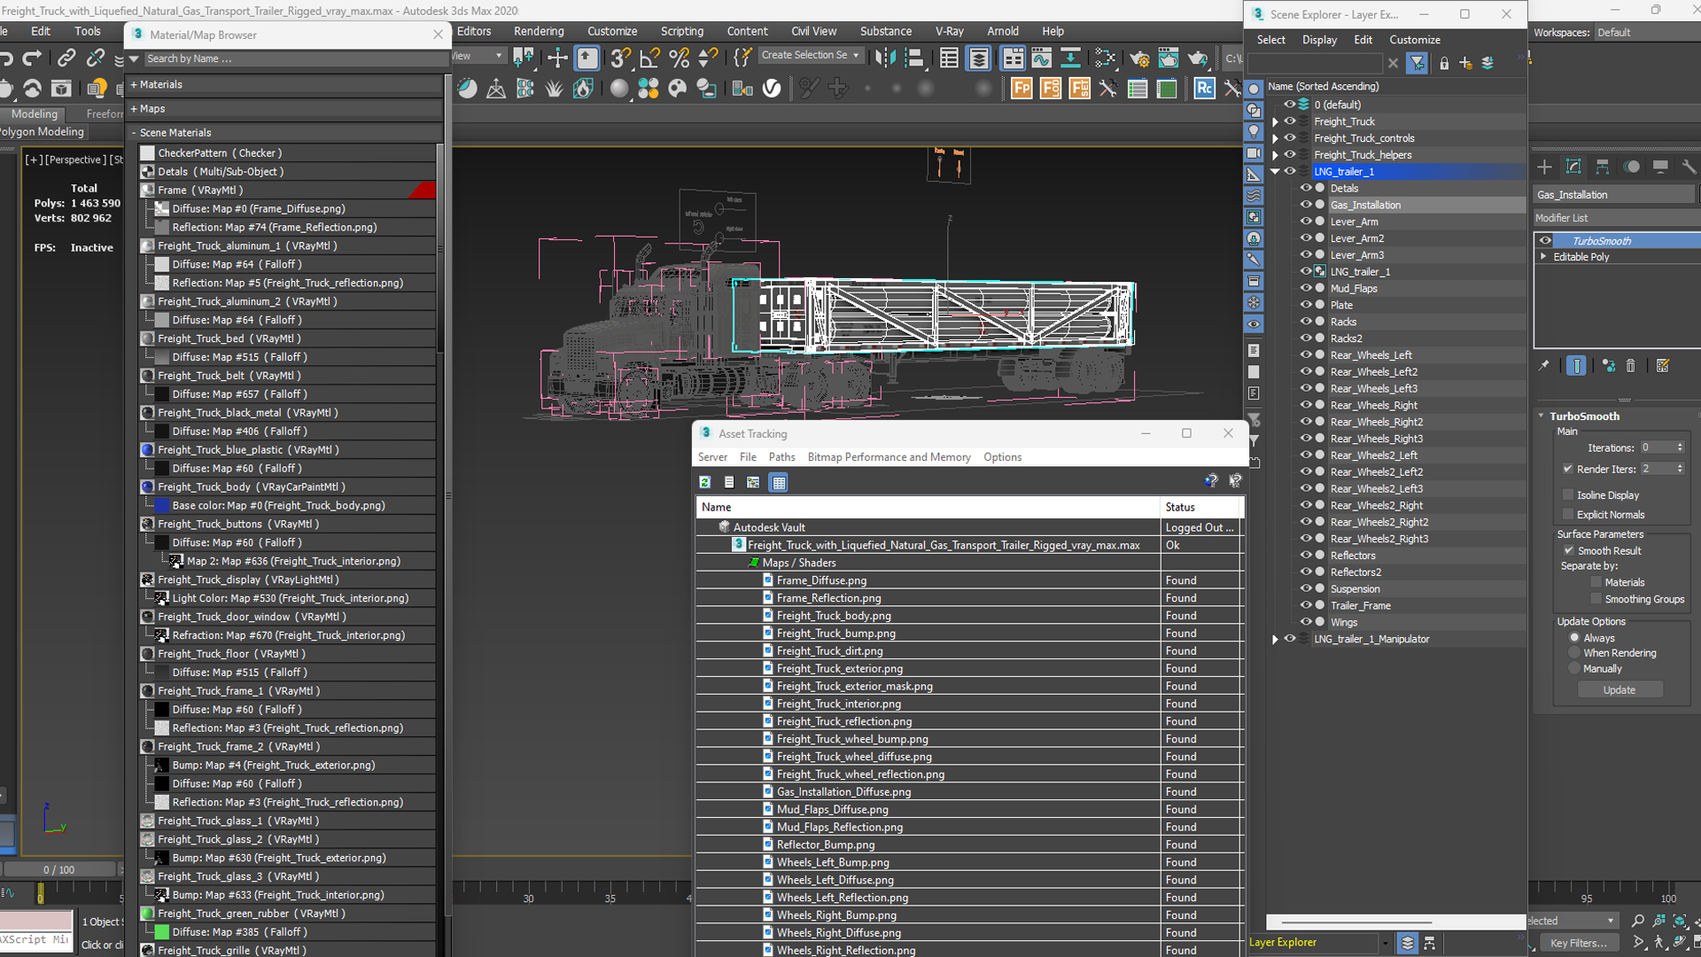Collapse the TurboSmooth rollout
This screenshot has width=1701, height=957.
(1542, 416)
